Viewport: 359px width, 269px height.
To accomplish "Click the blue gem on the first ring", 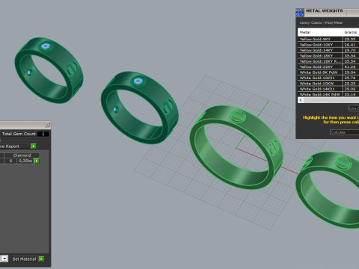I will (46, 46).
